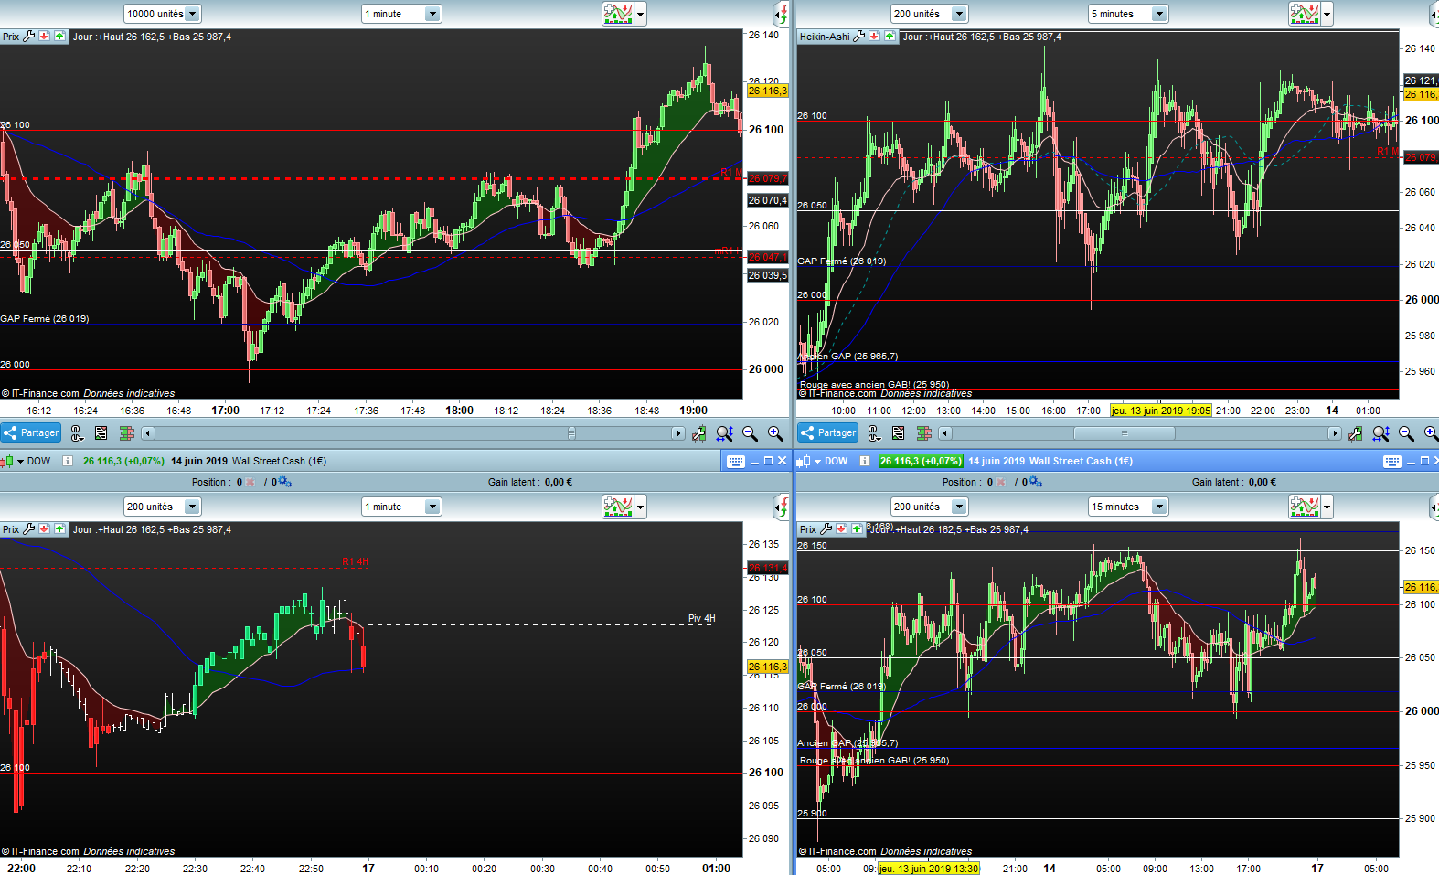Viewport: 1439px width, 875px height.
Task: Open the 200 unités dropdown in the top-right chart
Action: (x=929, y=14)
